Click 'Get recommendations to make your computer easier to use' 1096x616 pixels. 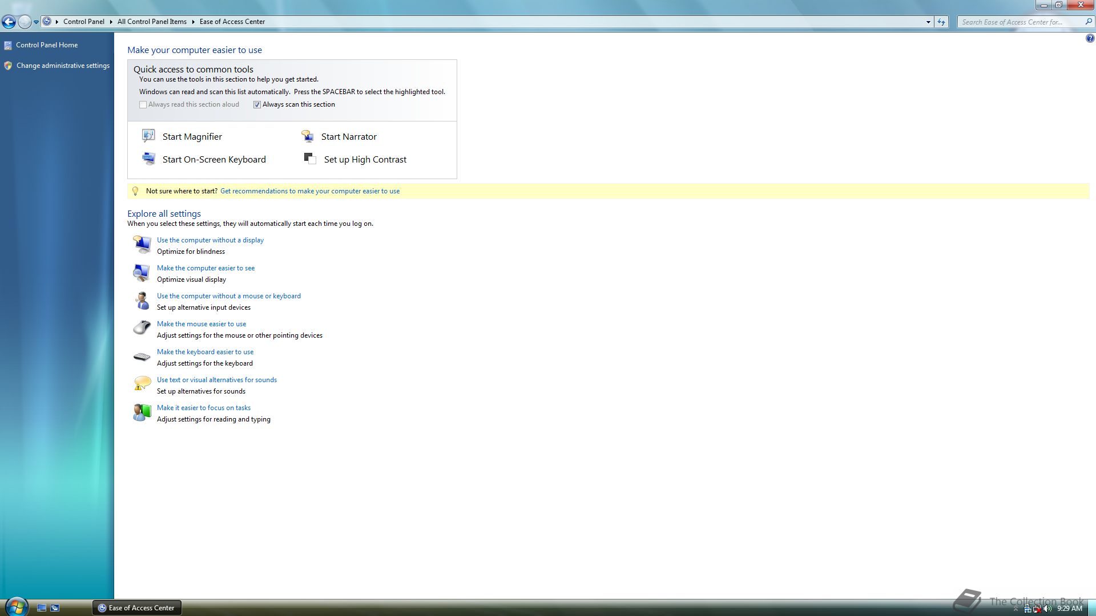(310, 191)
